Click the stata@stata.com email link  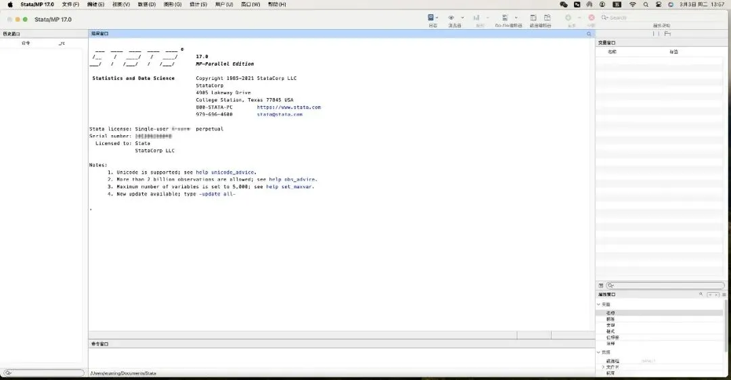point(280,114)
